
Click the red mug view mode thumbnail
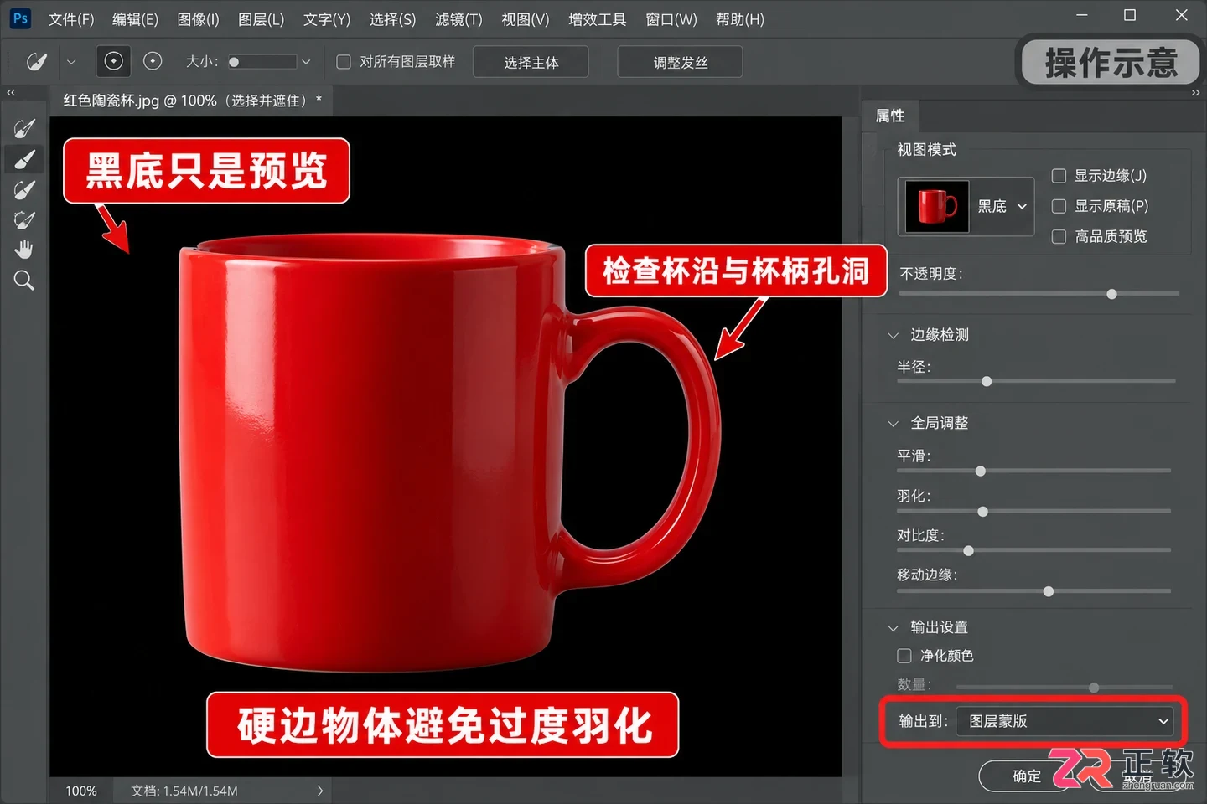coord(937,206)
